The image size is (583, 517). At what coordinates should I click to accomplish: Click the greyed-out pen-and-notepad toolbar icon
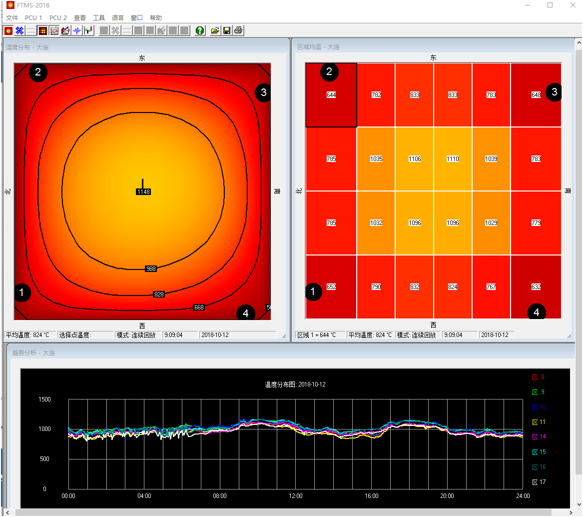pos(161,30)
